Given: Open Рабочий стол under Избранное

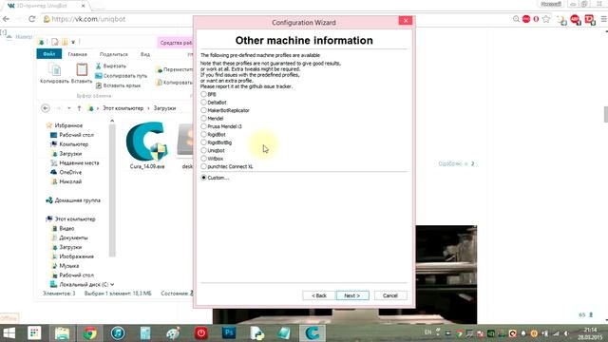Looking at the screenshot, I should (72, 135).
